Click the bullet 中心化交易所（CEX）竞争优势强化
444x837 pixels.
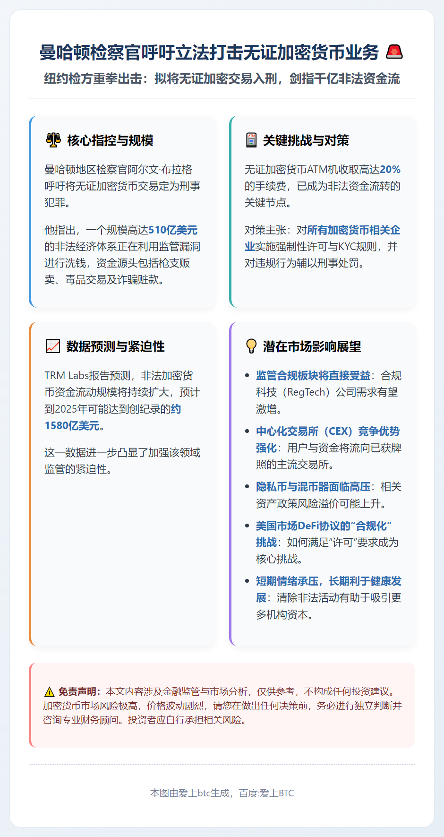pyautogui.click(x=328, y=440)
